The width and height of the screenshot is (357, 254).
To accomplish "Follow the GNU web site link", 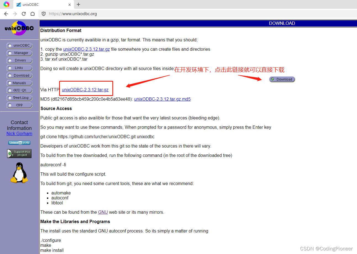I will [x=103, y=212].
